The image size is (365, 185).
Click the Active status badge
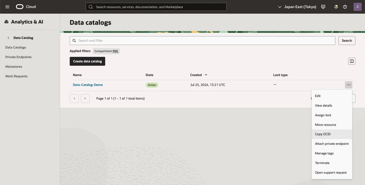coord(152,85)
